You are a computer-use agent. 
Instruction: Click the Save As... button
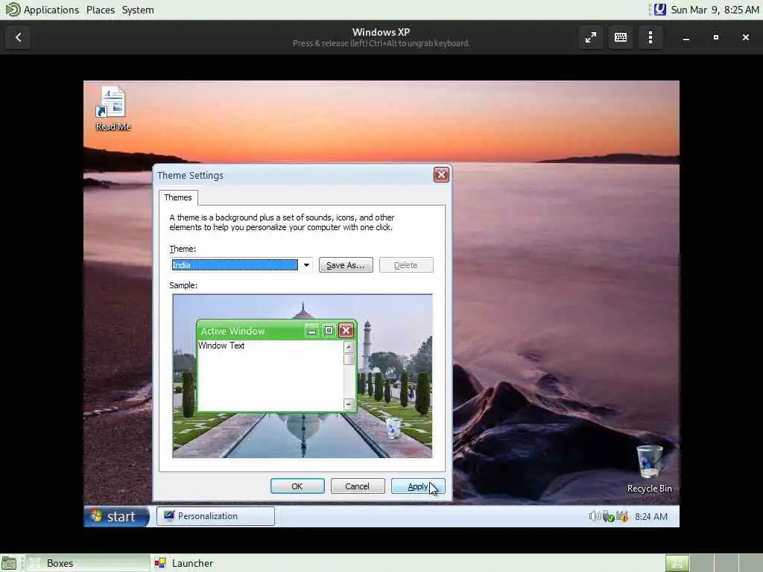pos(346,265)
